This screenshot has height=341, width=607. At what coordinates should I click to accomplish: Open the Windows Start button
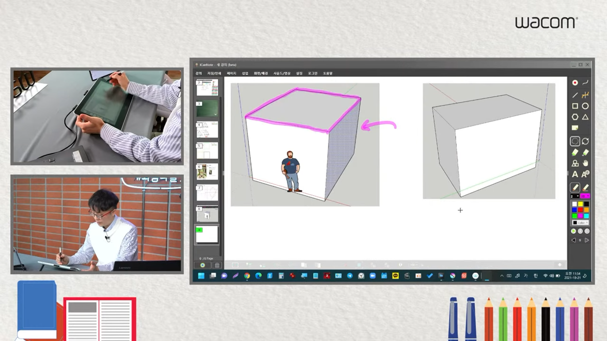201,276
